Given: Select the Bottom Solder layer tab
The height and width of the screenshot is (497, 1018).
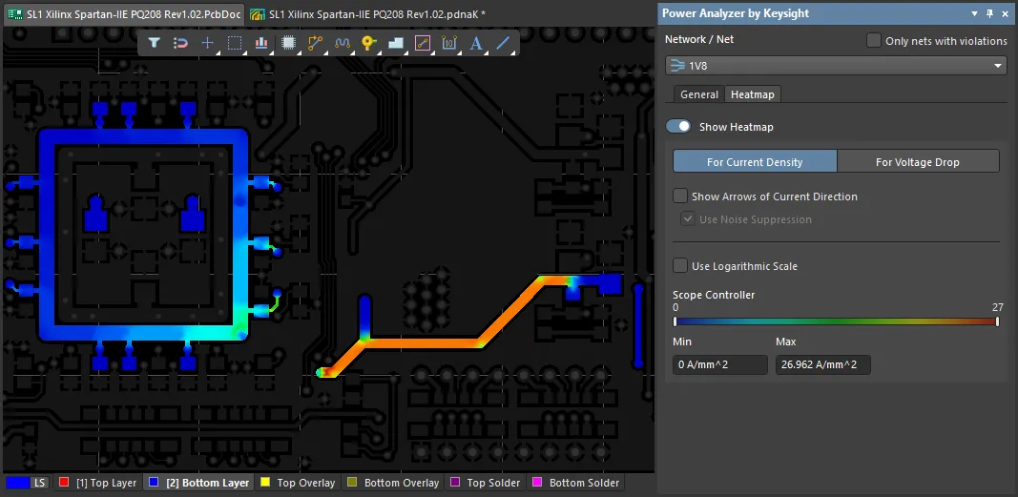Looking at the screenshot, I should tap(576, 483).
